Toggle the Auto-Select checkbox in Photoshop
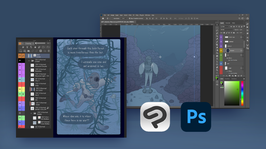Screen dimensions: 266x149 coord(112,18)
